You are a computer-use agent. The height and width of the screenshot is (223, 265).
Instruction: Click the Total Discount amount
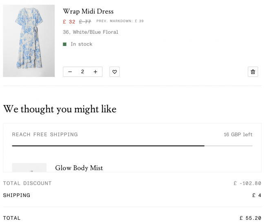coord(247,184)
